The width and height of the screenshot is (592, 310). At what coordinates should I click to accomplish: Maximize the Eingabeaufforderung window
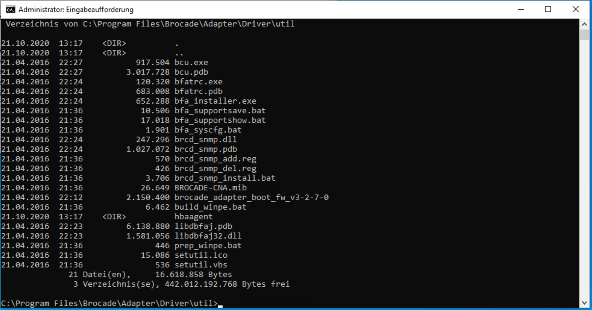548,10
